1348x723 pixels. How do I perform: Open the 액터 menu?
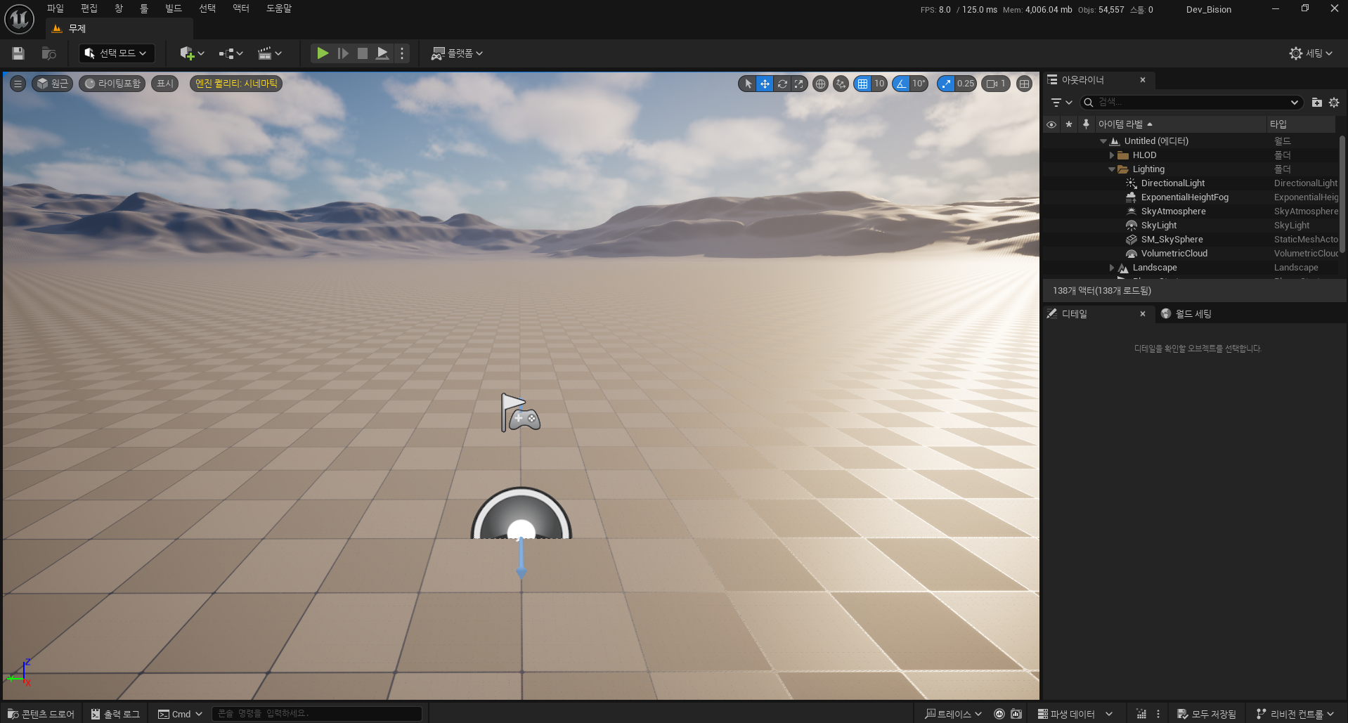[x=241, y=8]
